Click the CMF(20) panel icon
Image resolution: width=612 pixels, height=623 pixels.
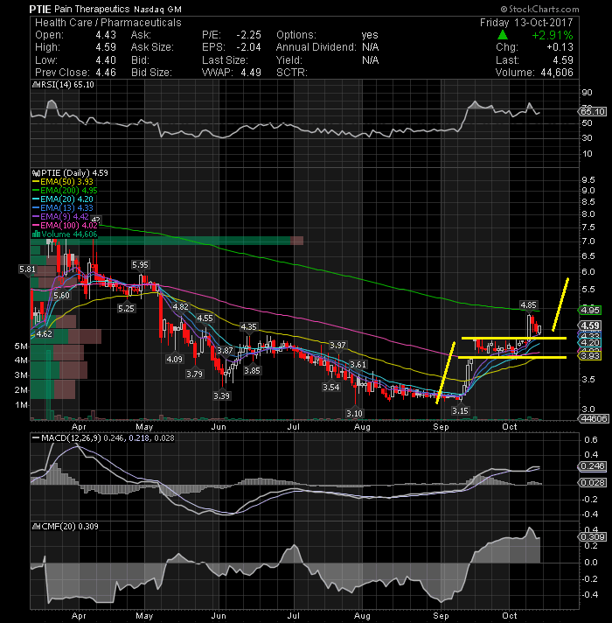[36, 527]
